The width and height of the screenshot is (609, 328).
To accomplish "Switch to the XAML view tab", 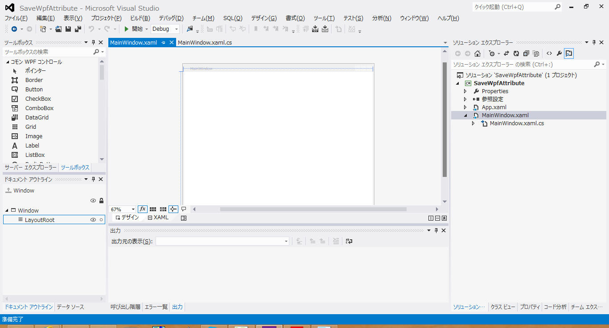I will click(158, 217).
